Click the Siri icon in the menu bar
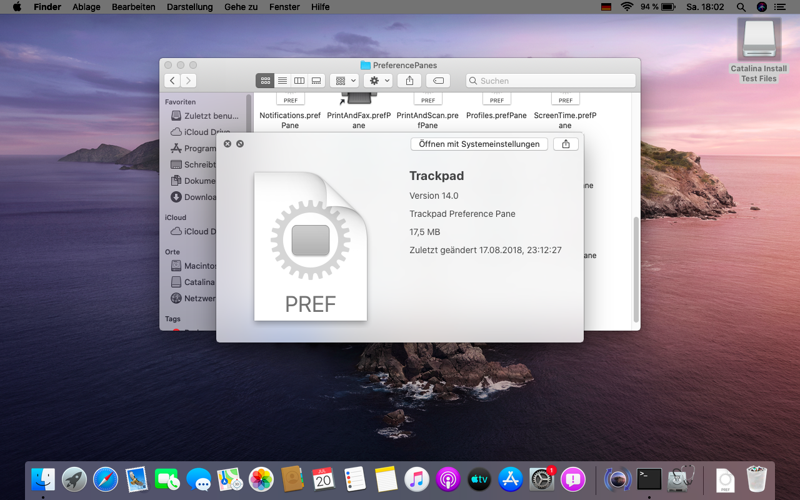This screenshot has height=500, width=800. 761,7
